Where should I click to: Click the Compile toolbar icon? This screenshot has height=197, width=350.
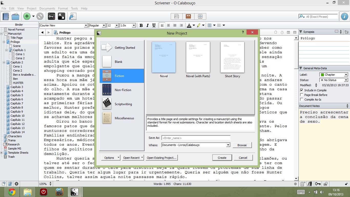[73, 16]
